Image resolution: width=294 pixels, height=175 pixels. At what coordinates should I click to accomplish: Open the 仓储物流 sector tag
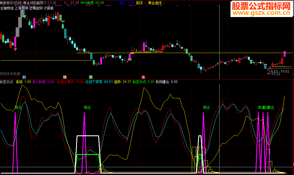(x=7, y=8)
